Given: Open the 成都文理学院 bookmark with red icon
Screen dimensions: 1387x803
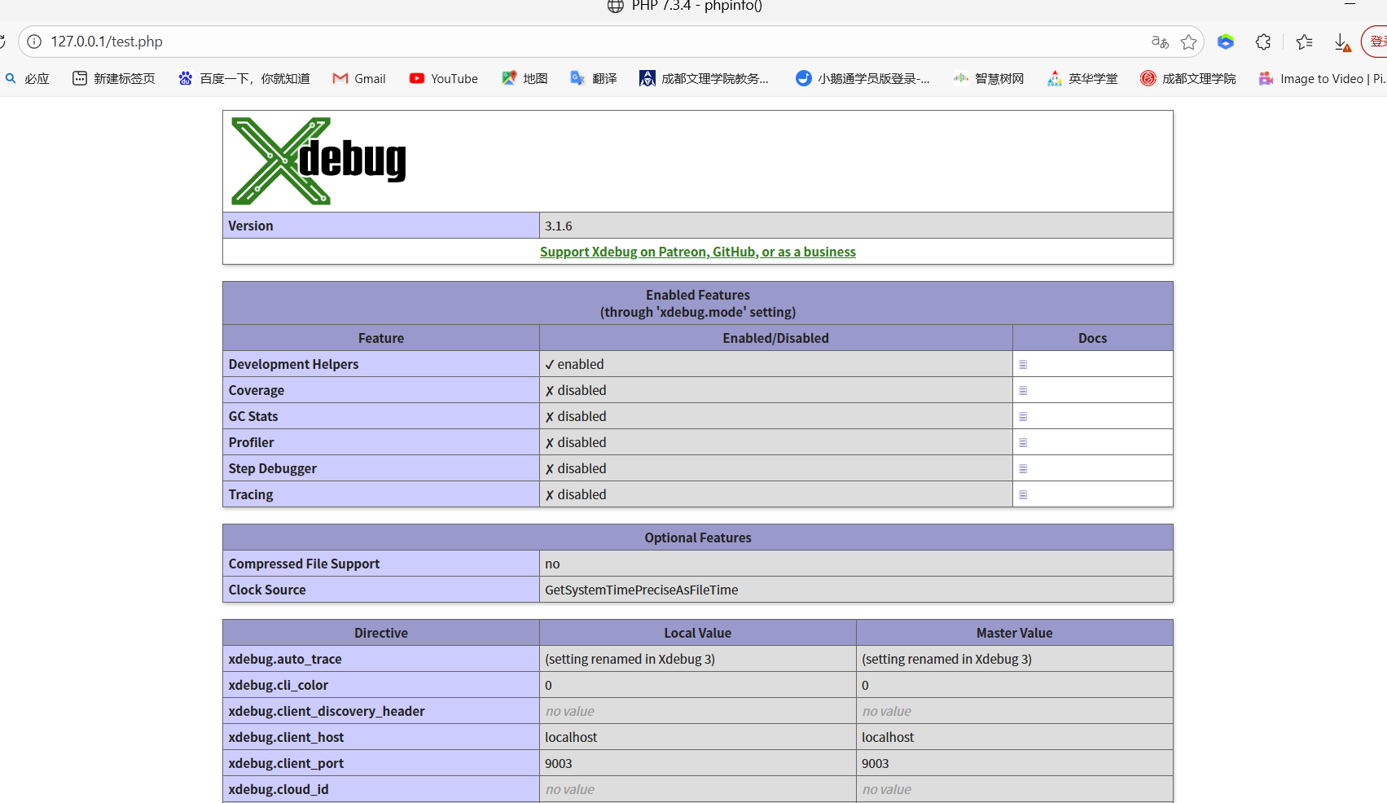Looking at the screenshot, I should (x=1188, y=78).
